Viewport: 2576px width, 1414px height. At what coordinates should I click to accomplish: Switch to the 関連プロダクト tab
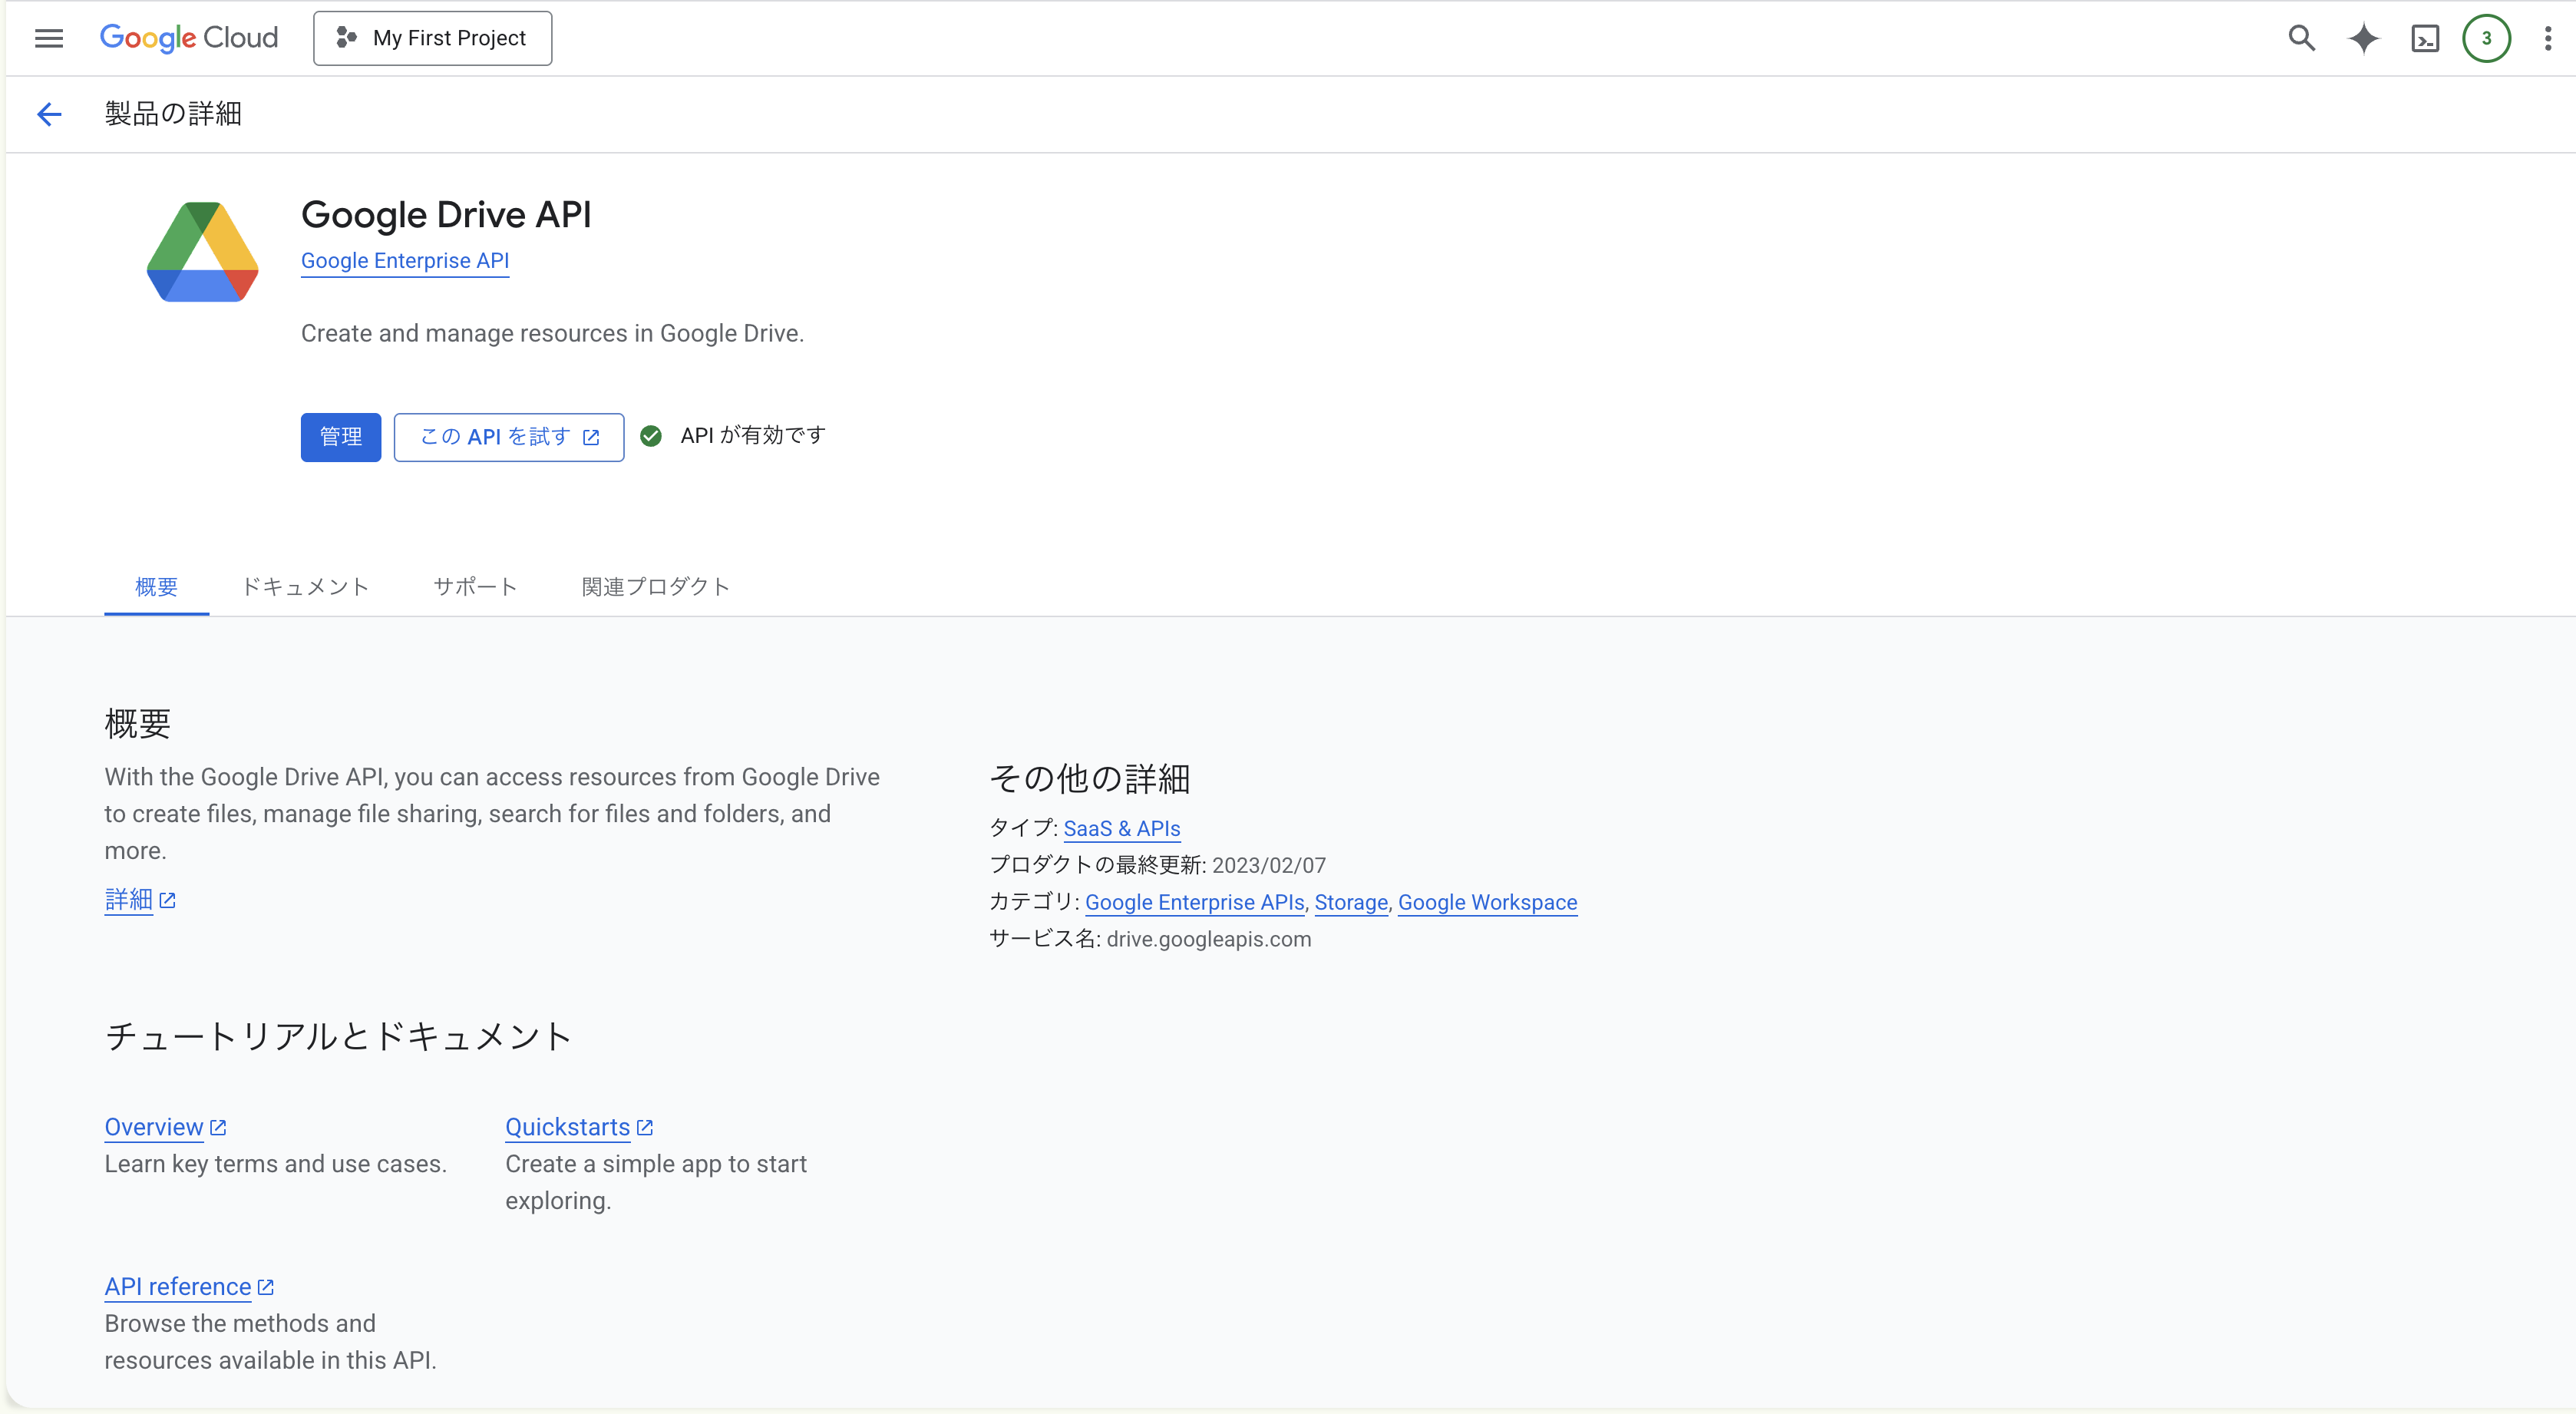tap(656, 587)
